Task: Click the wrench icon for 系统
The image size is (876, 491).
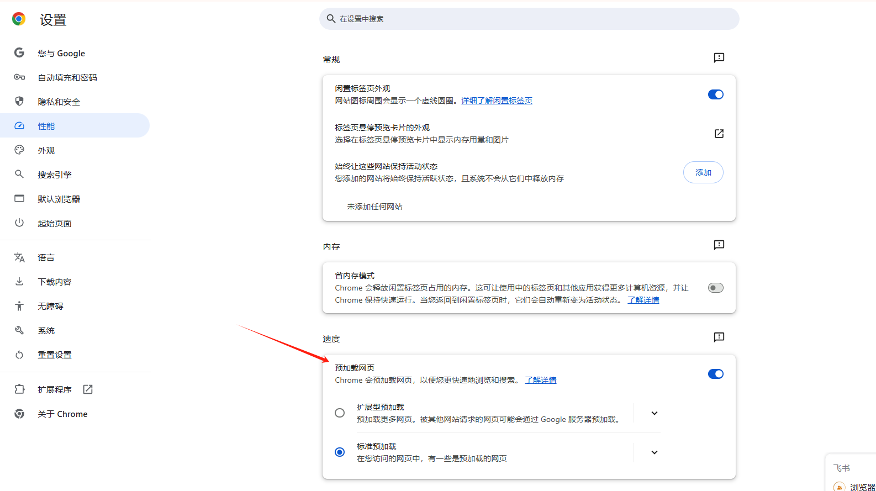Action: (x=19, y=330)
